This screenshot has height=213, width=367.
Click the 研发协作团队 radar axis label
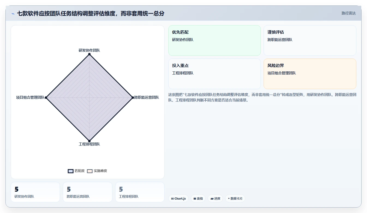point(89,50)
